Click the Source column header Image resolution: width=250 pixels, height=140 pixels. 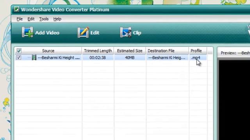[x=48, y=51]
